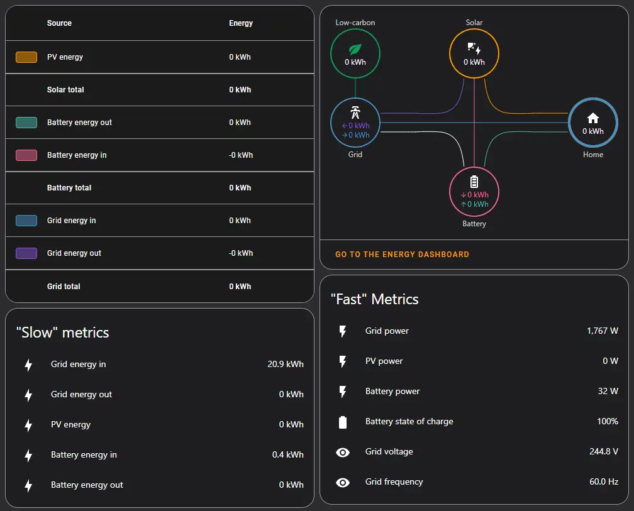Click the Battery icon in energy flow
Screen dimensions: 634x511
point(474,182)
